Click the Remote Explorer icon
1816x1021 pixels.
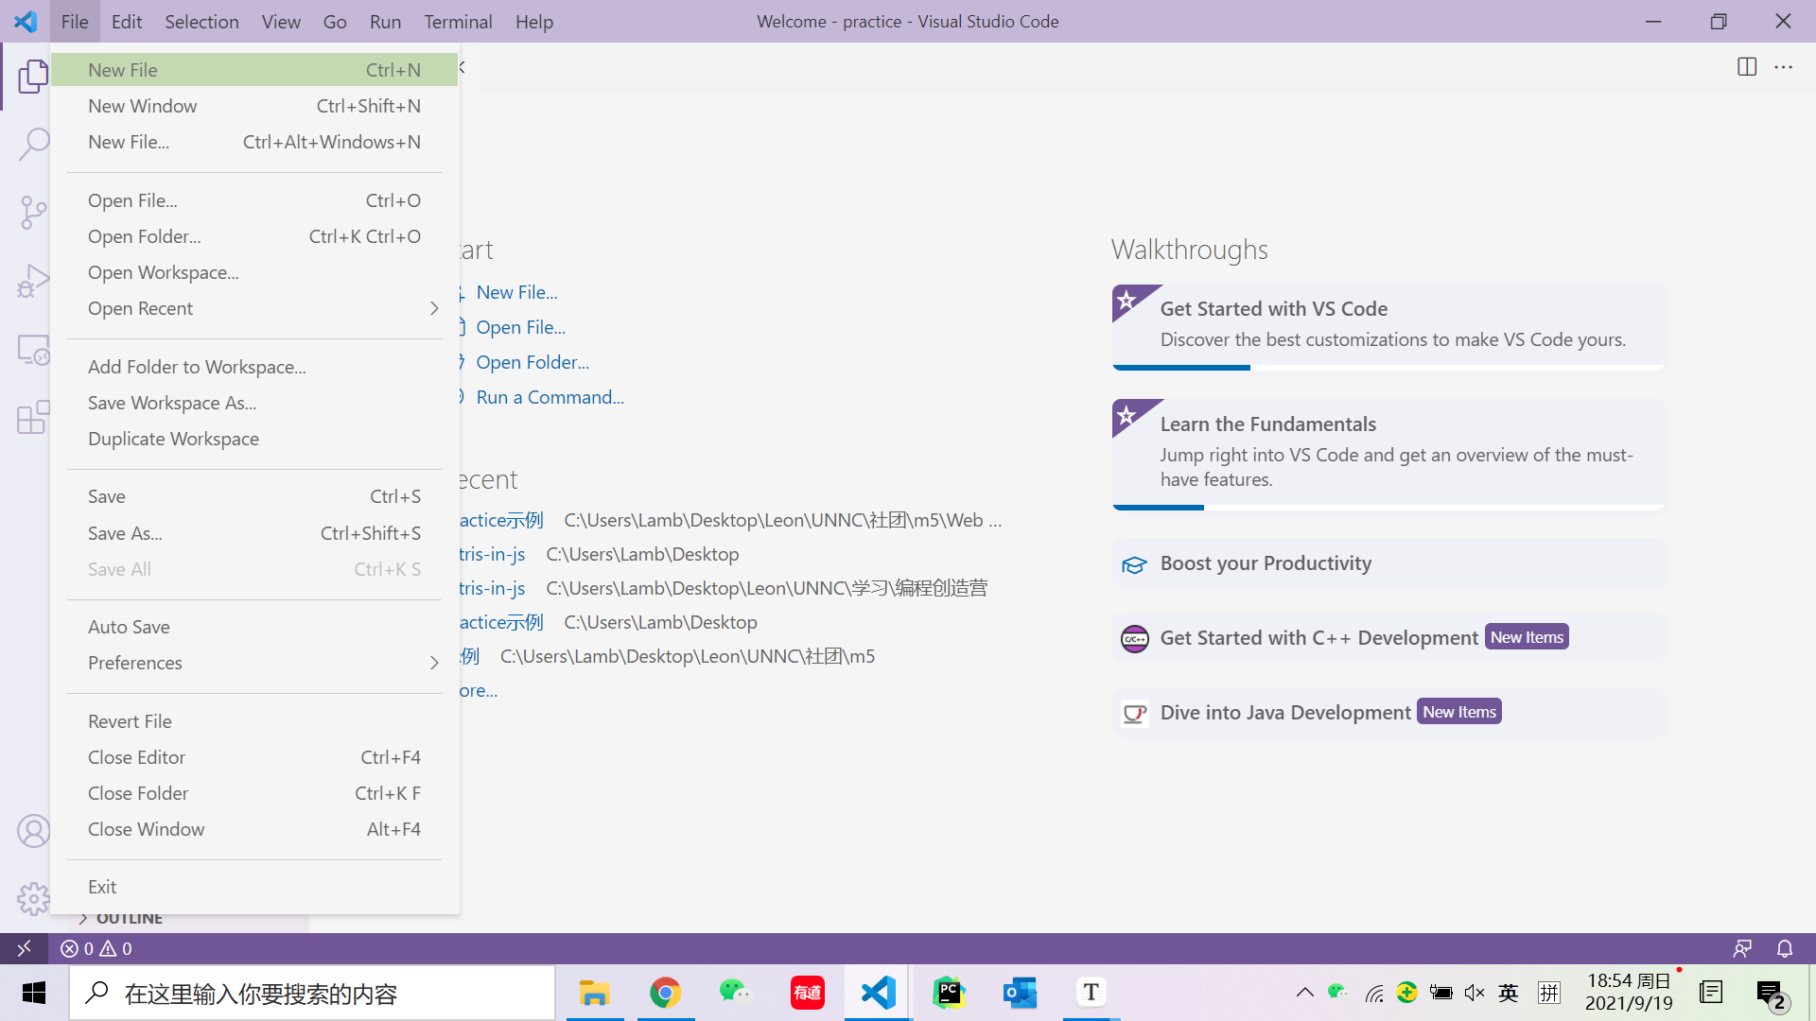34,350
